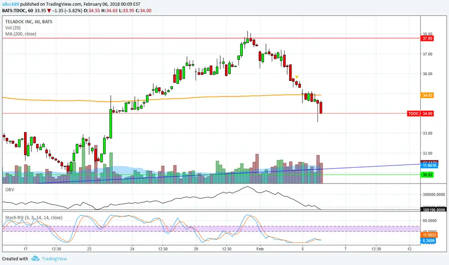
Task: Click the 37.00 price axis label
Action: pyautogui.click(x=427, y=54)
